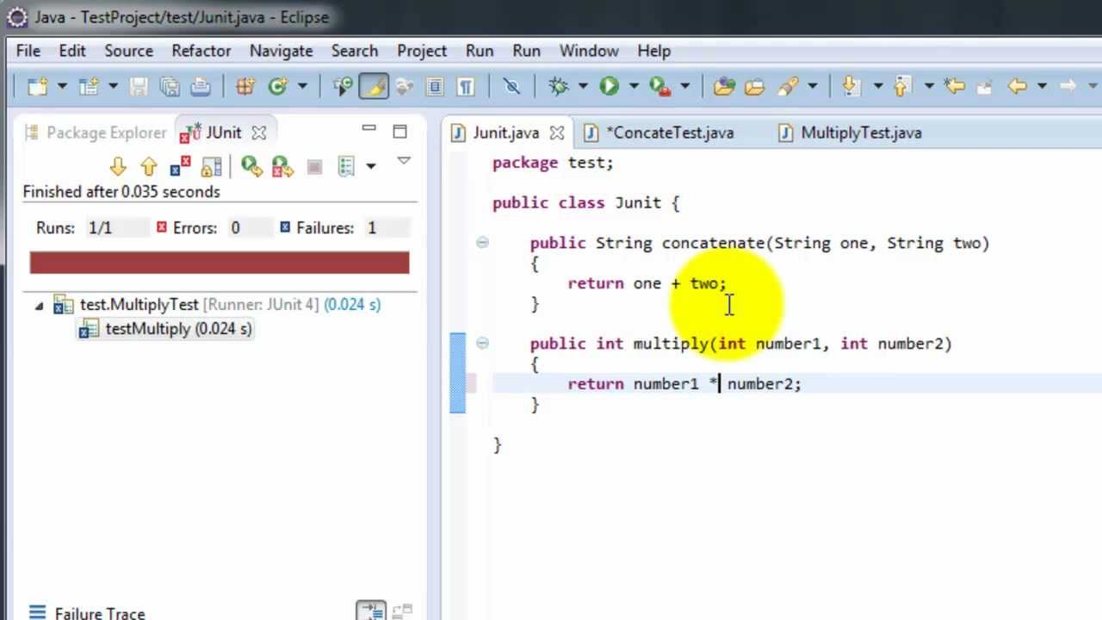The width and height of the screenshot is (1102, 620).
Task: Open the Search dropdown arrow
Action: click(x=812, y=86)
